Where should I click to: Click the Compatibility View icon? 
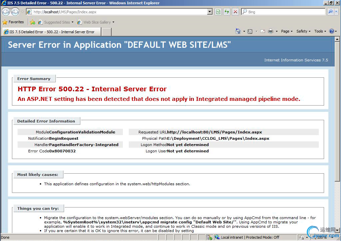pyautogui.click(x=218, y=12)
